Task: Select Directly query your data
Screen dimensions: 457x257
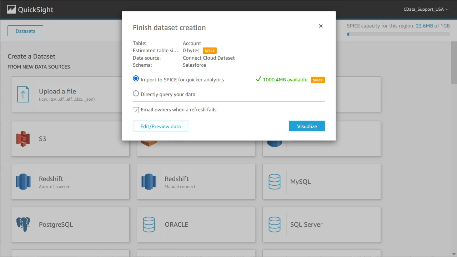Action: 136,93
